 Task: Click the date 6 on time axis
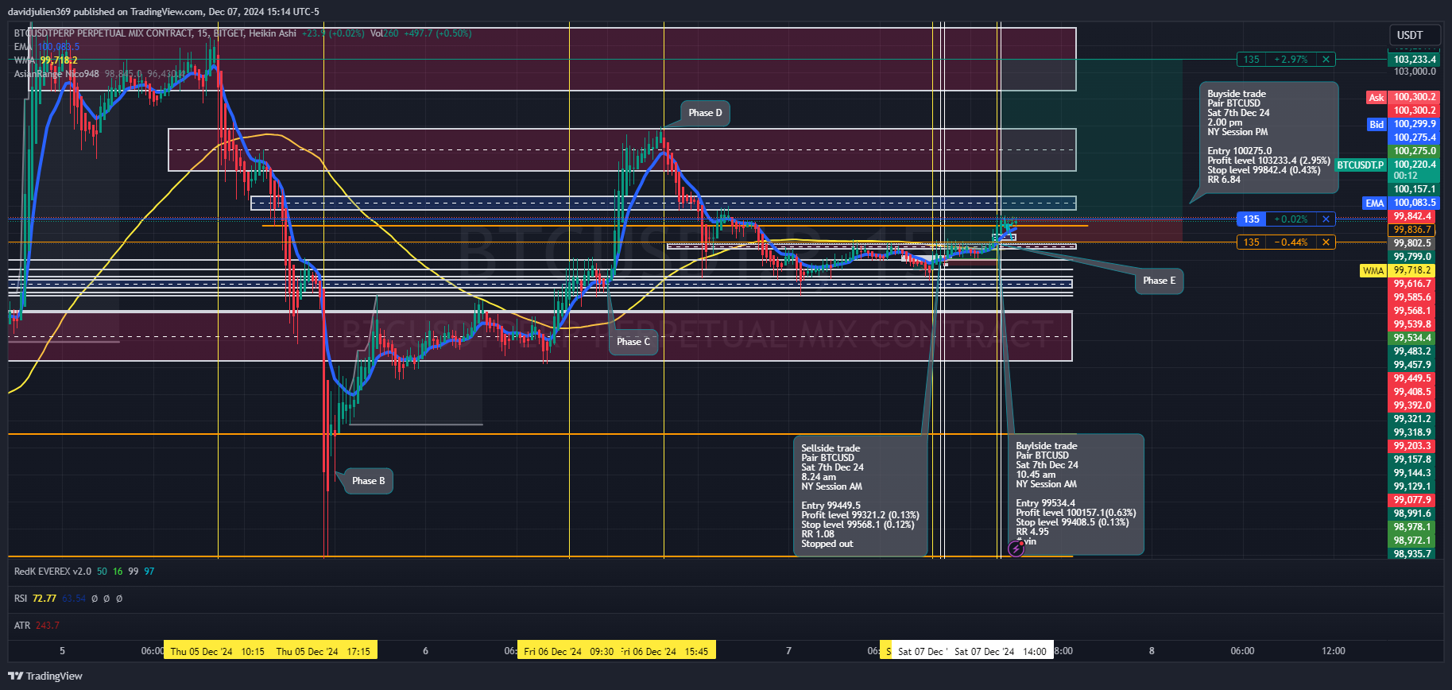coord(425,651)
